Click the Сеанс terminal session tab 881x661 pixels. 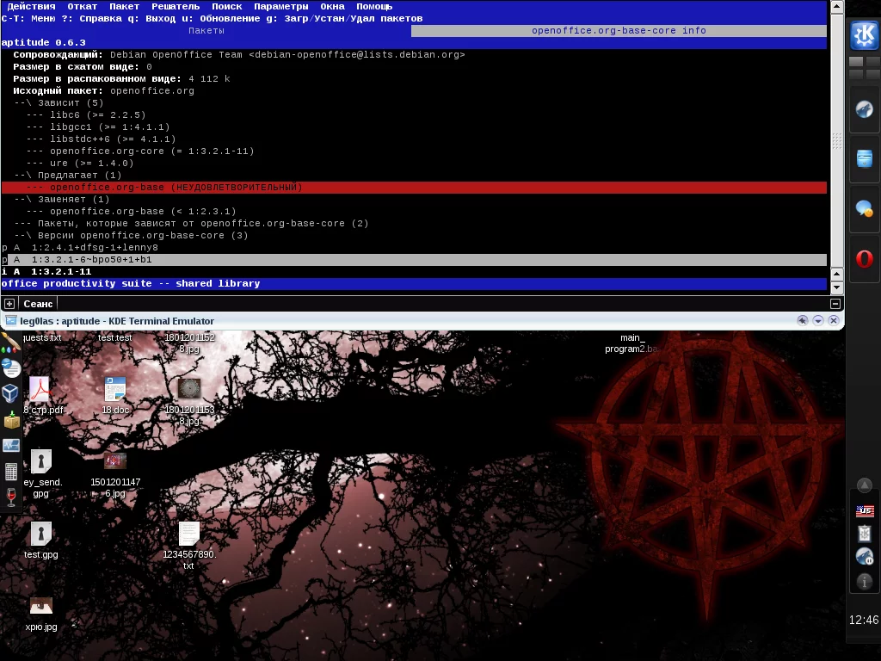[x=38, y=304]
